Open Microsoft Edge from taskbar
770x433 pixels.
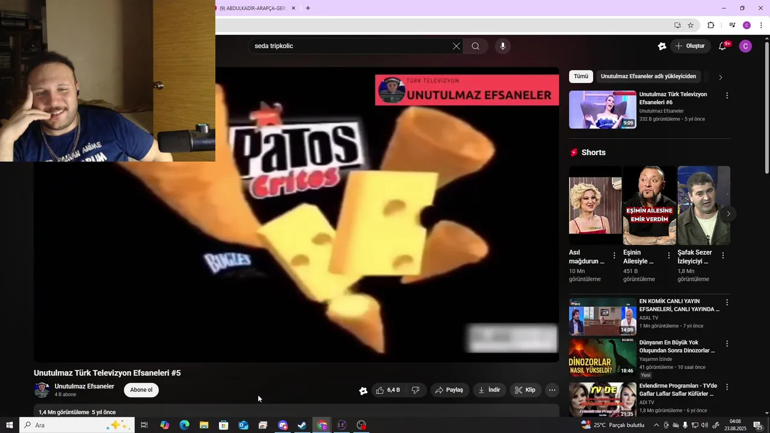(184, 425)
